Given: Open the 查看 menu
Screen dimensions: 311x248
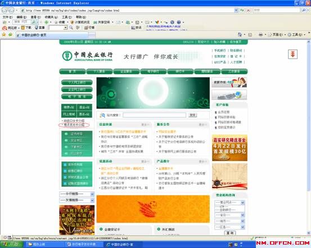Looking at the screenshot, I should tap(35, 17).
